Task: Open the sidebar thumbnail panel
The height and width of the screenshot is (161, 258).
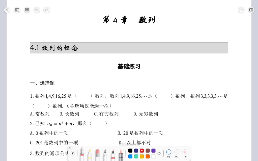Action: 17,10
